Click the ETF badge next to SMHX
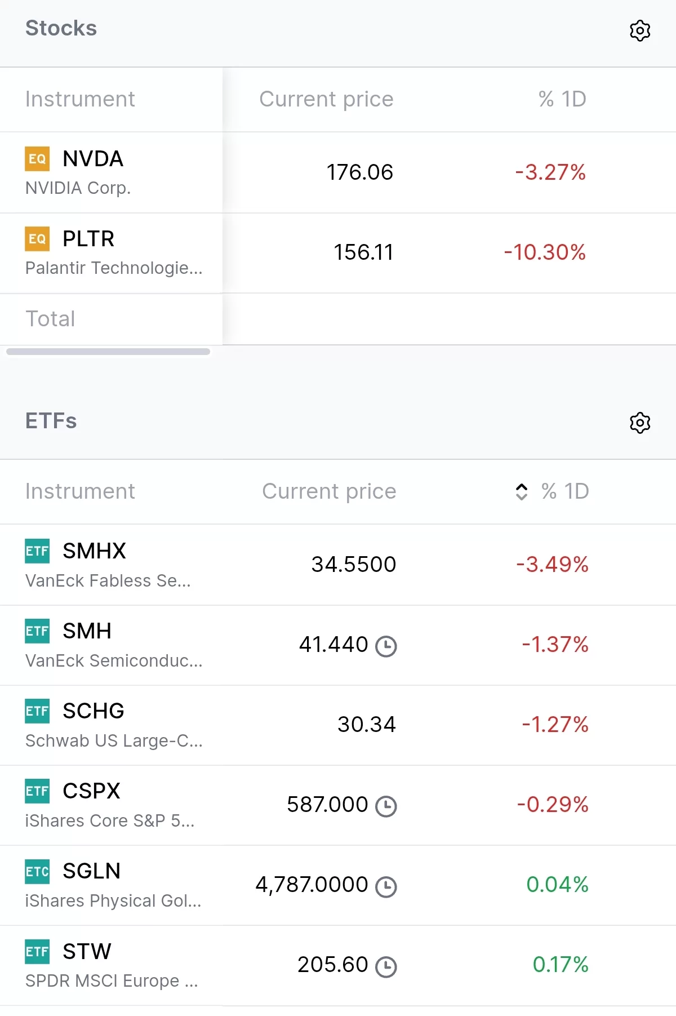Viewport: 676px width, 1016px height. pos(37,551)
